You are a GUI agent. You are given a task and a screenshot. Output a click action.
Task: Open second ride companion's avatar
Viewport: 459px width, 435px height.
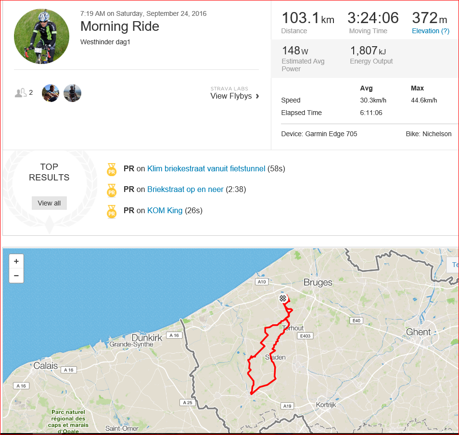point(72,93)
